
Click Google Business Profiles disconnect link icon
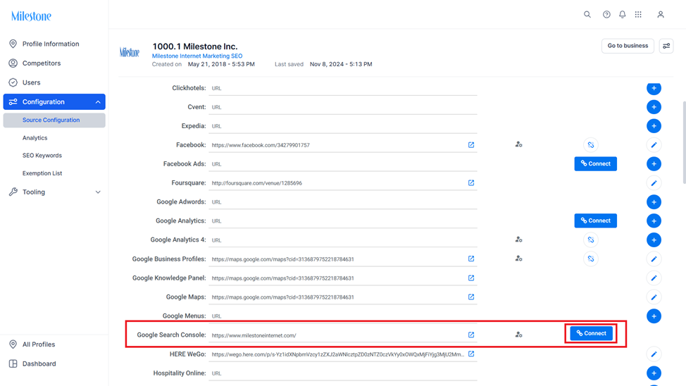[x=591, y=259]
